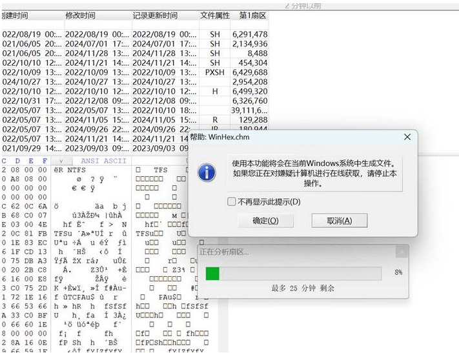Check the 不再显示此提示(D) checkbox
The height and width of the screenshot is (353, 459).
[x=231, y=202]
